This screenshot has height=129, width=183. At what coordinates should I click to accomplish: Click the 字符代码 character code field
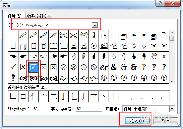(89, 109)
